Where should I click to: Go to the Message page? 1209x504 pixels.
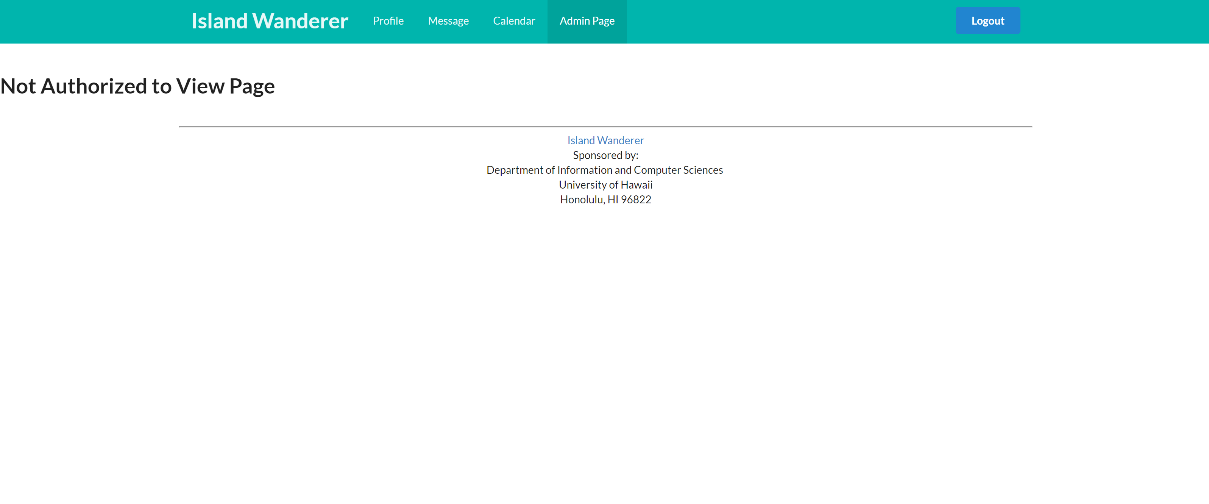pos(448,21)
